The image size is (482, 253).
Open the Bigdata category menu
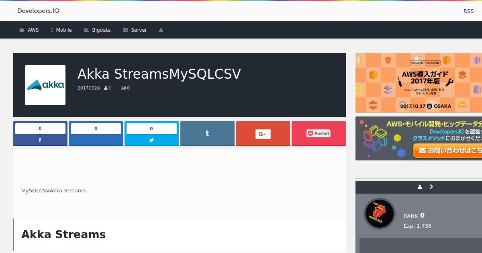point(97,30)
